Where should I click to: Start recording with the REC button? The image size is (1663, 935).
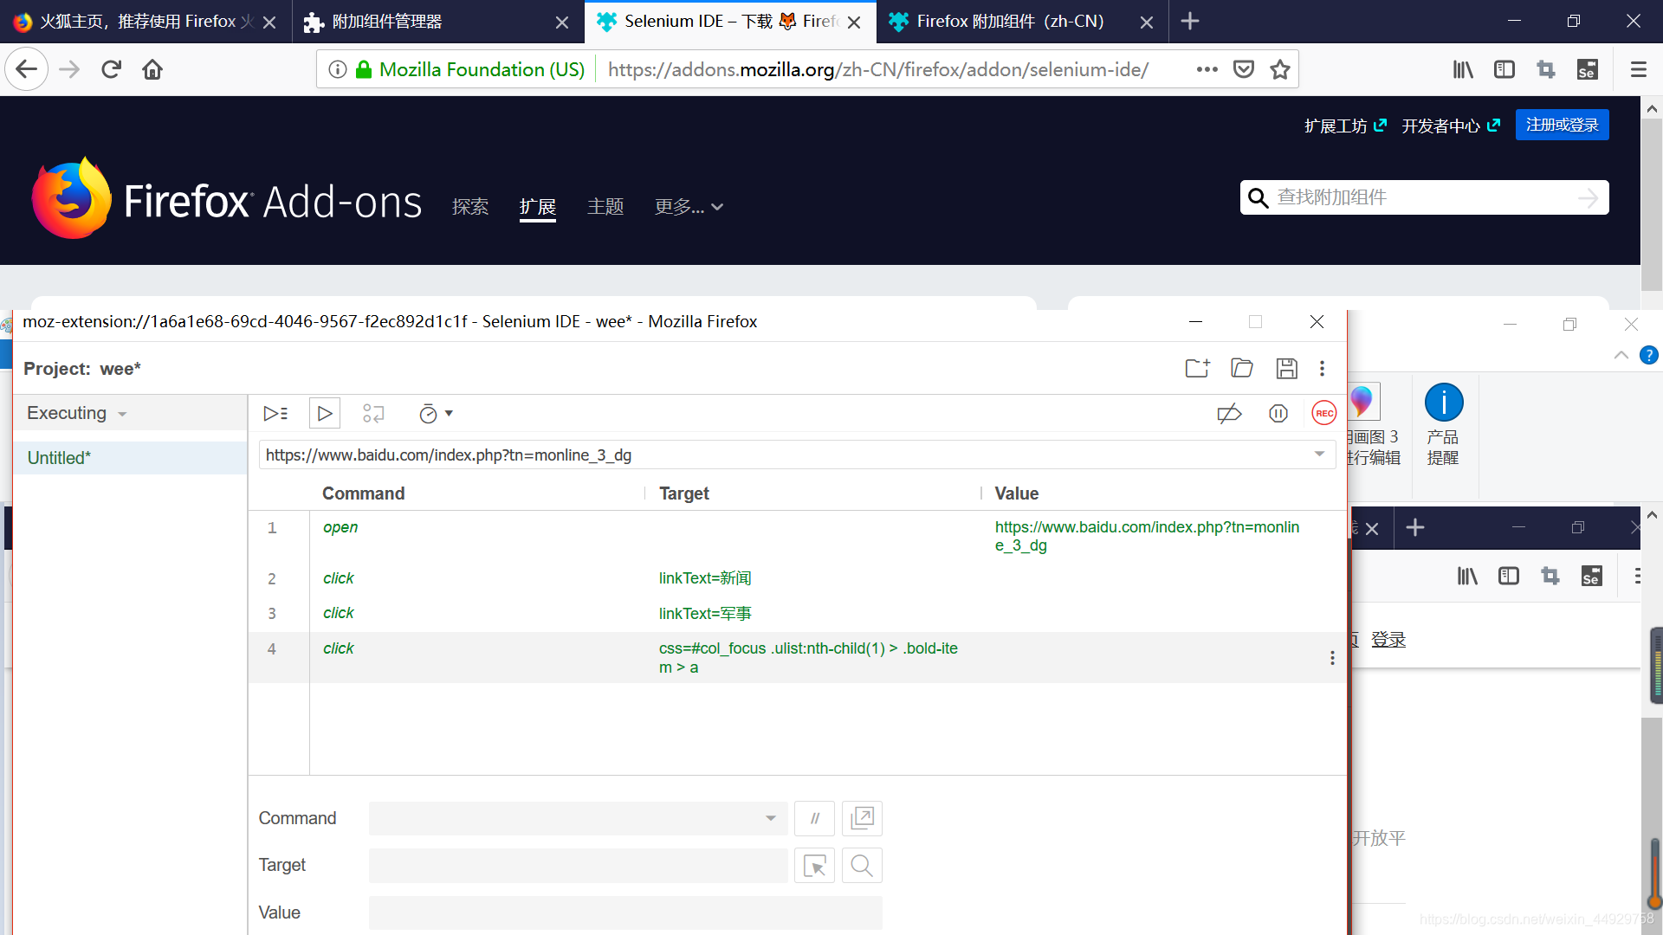(x=1324, y=414)
